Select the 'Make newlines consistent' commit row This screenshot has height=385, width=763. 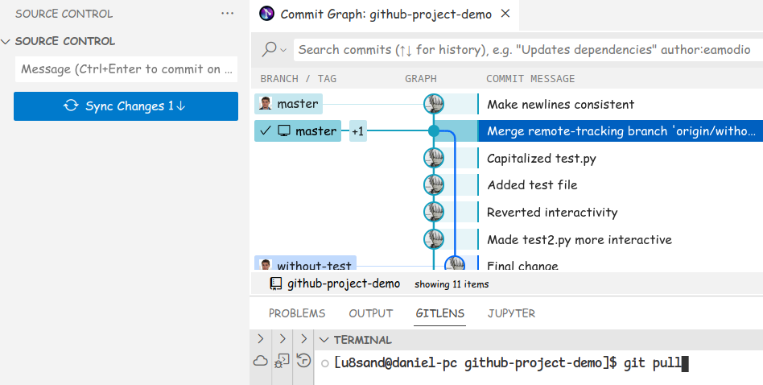click(560, 104)
